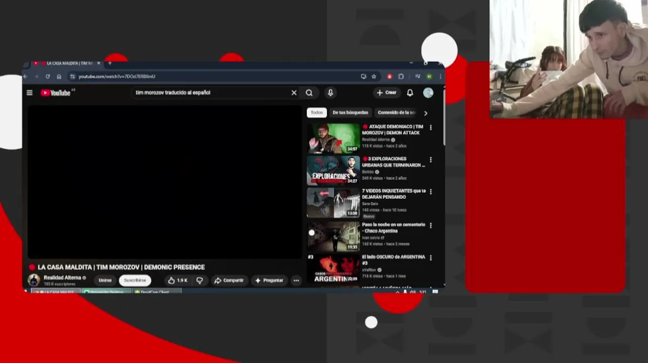The height and width of the screenshot is (363, 648).
Task: Open '7 VIDEOS INQUIETANTES' title
Action: pyautogui.click(x=394, y=194)
